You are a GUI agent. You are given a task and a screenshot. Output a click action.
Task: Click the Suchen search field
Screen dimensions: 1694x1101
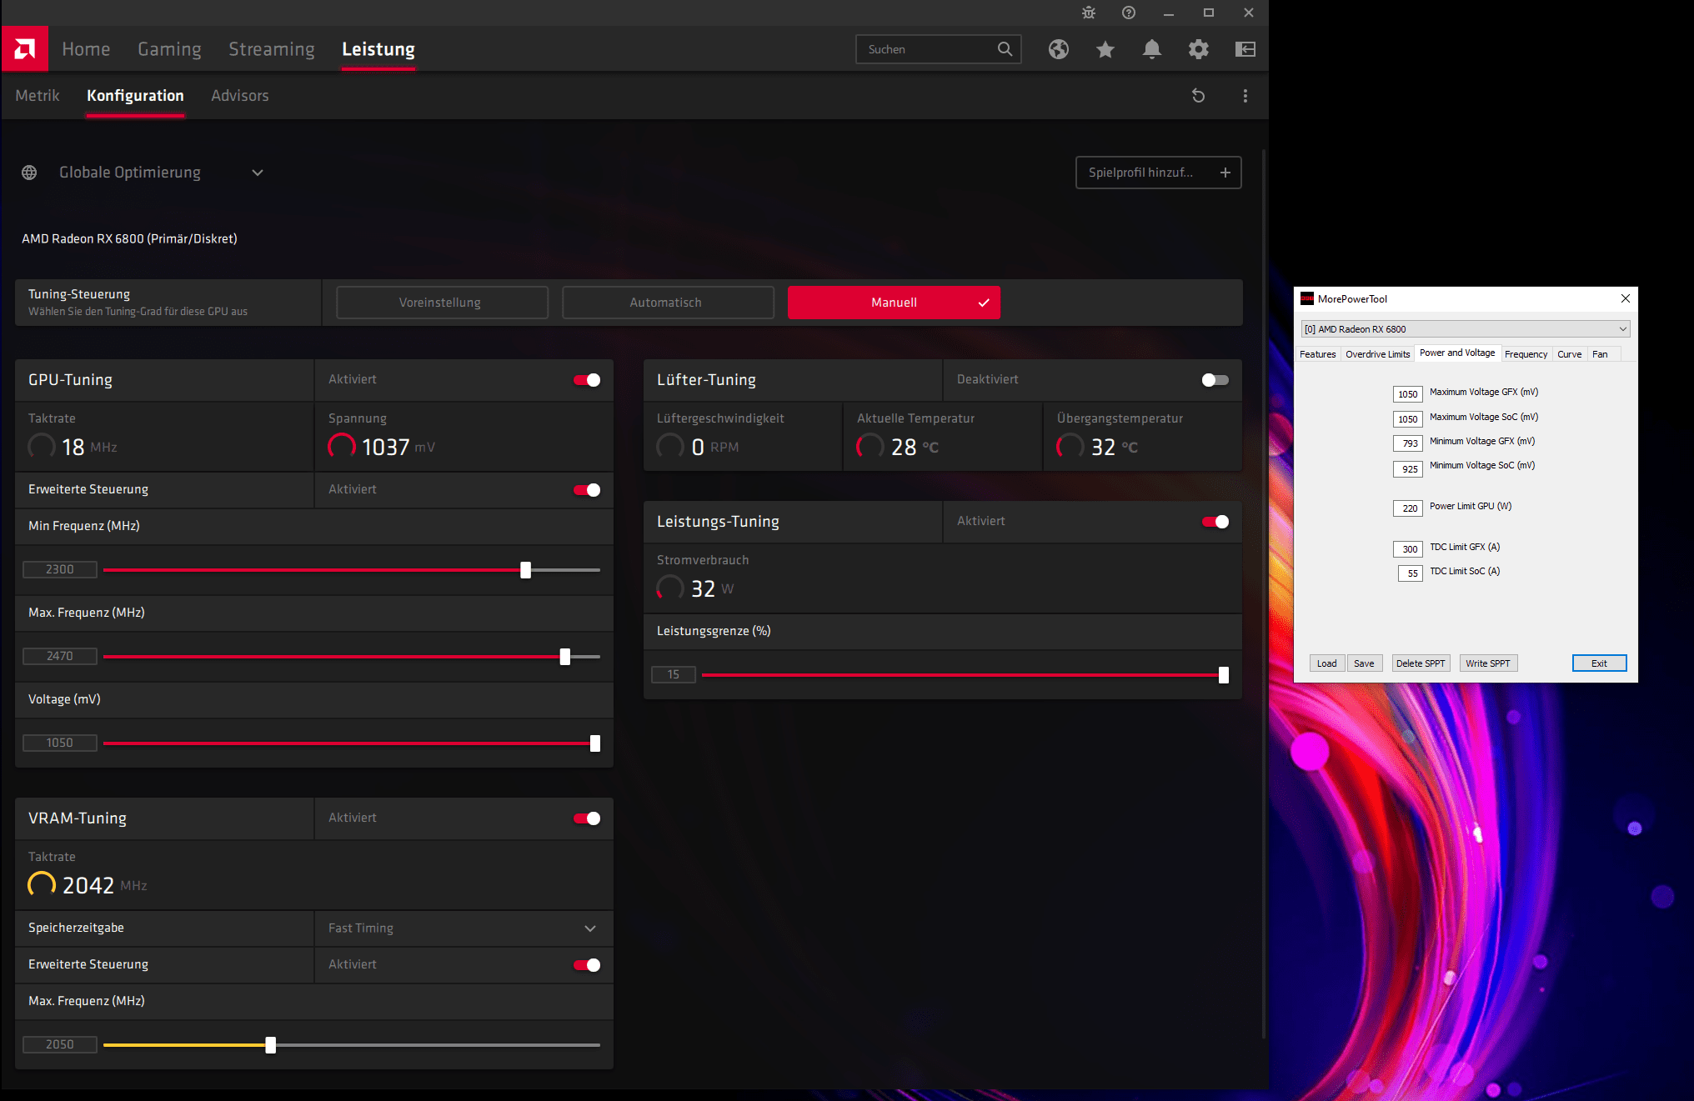pos(939,49)
